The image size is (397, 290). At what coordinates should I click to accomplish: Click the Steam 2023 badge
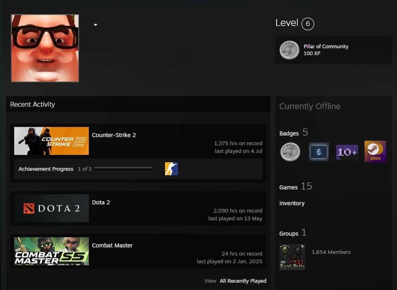click(x=375, y=151)
